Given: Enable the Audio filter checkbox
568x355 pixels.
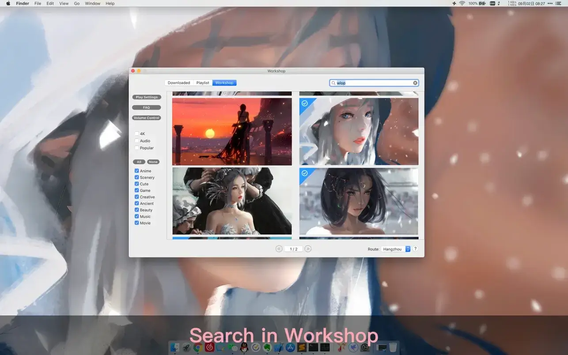Looking at the screenshot, I should tap(136, 140).
